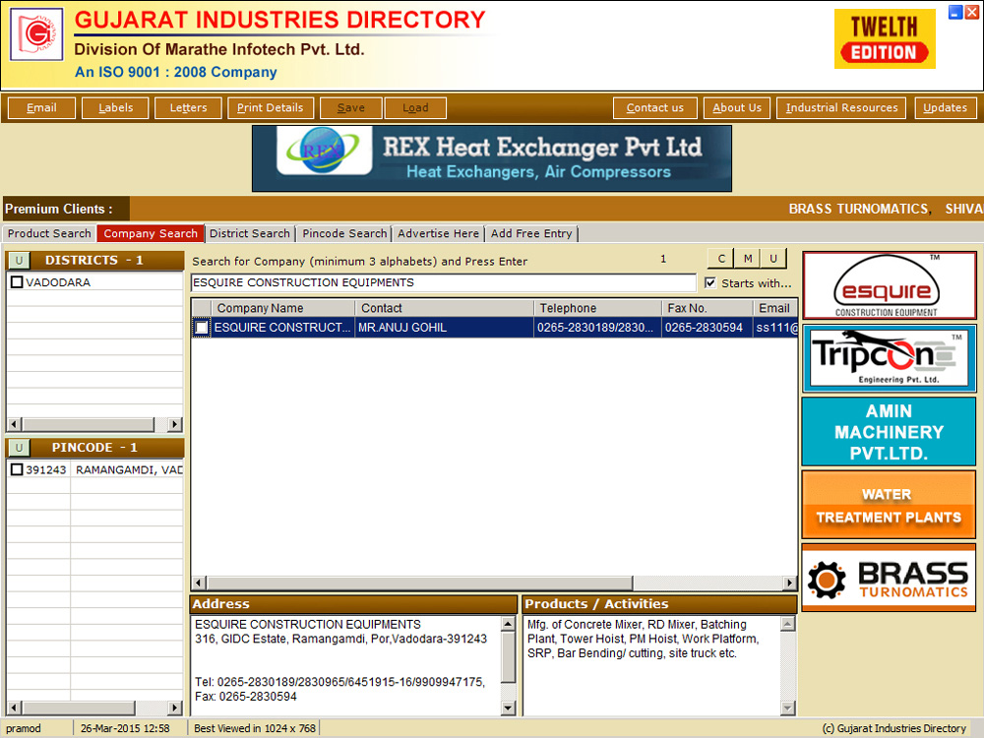Sort by Company Name column header
984x738 pixels.
point(283,308)
